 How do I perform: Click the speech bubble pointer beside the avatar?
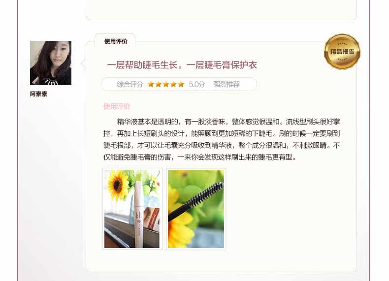click(x=84, y=63)
